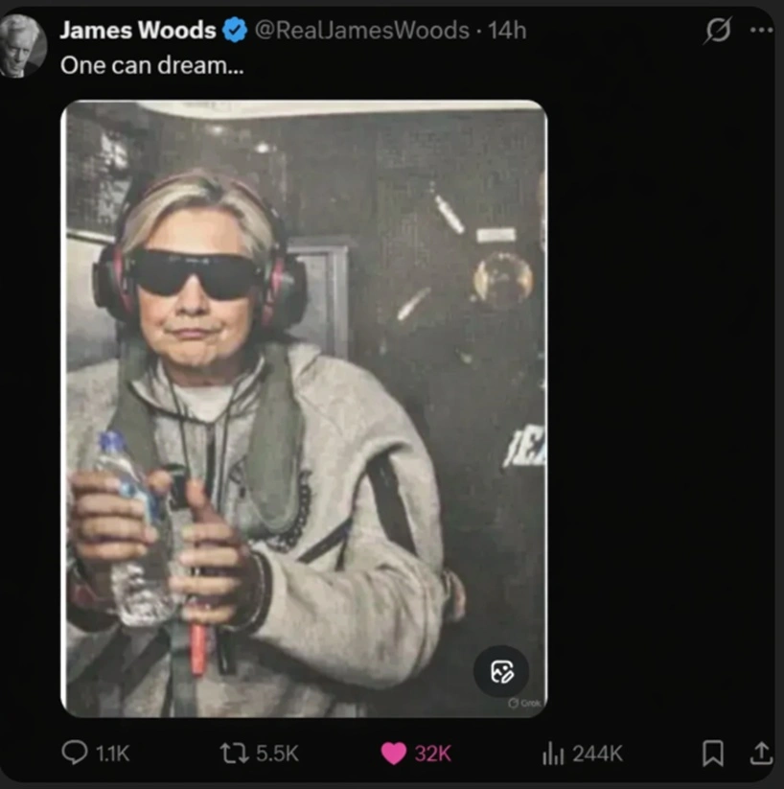The height and width of the screenshot is (789, 784).
Task: Open the Grok edit image button
Action: click(501, 671)
